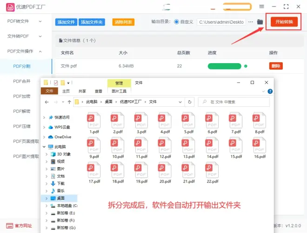Image resolution: width=307 pixels, height=233 pixels.
Task: Select PDF合并 in the sidebar
Action: click(22, 81)
